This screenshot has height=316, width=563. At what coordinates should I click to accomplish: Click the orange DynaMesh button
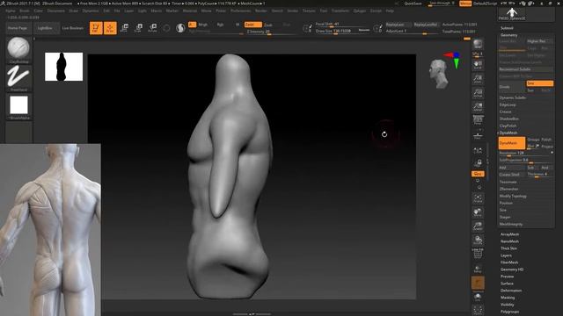click(512, 143)
